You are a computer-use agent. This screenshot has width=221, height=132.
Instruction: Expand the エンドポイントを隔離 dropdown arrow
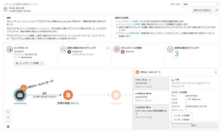42,63
